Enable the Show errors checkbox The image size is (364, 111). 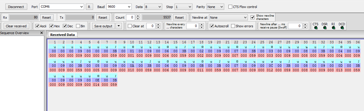tap(233, 26)
